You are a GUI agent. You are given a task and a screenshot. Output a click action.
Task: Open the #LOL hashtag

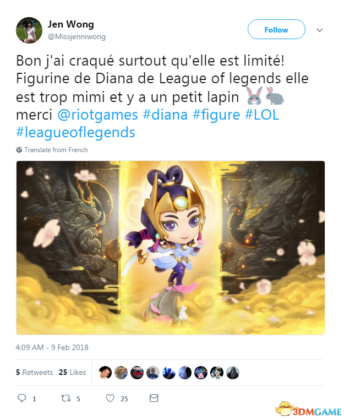click(x=262, y=115)
